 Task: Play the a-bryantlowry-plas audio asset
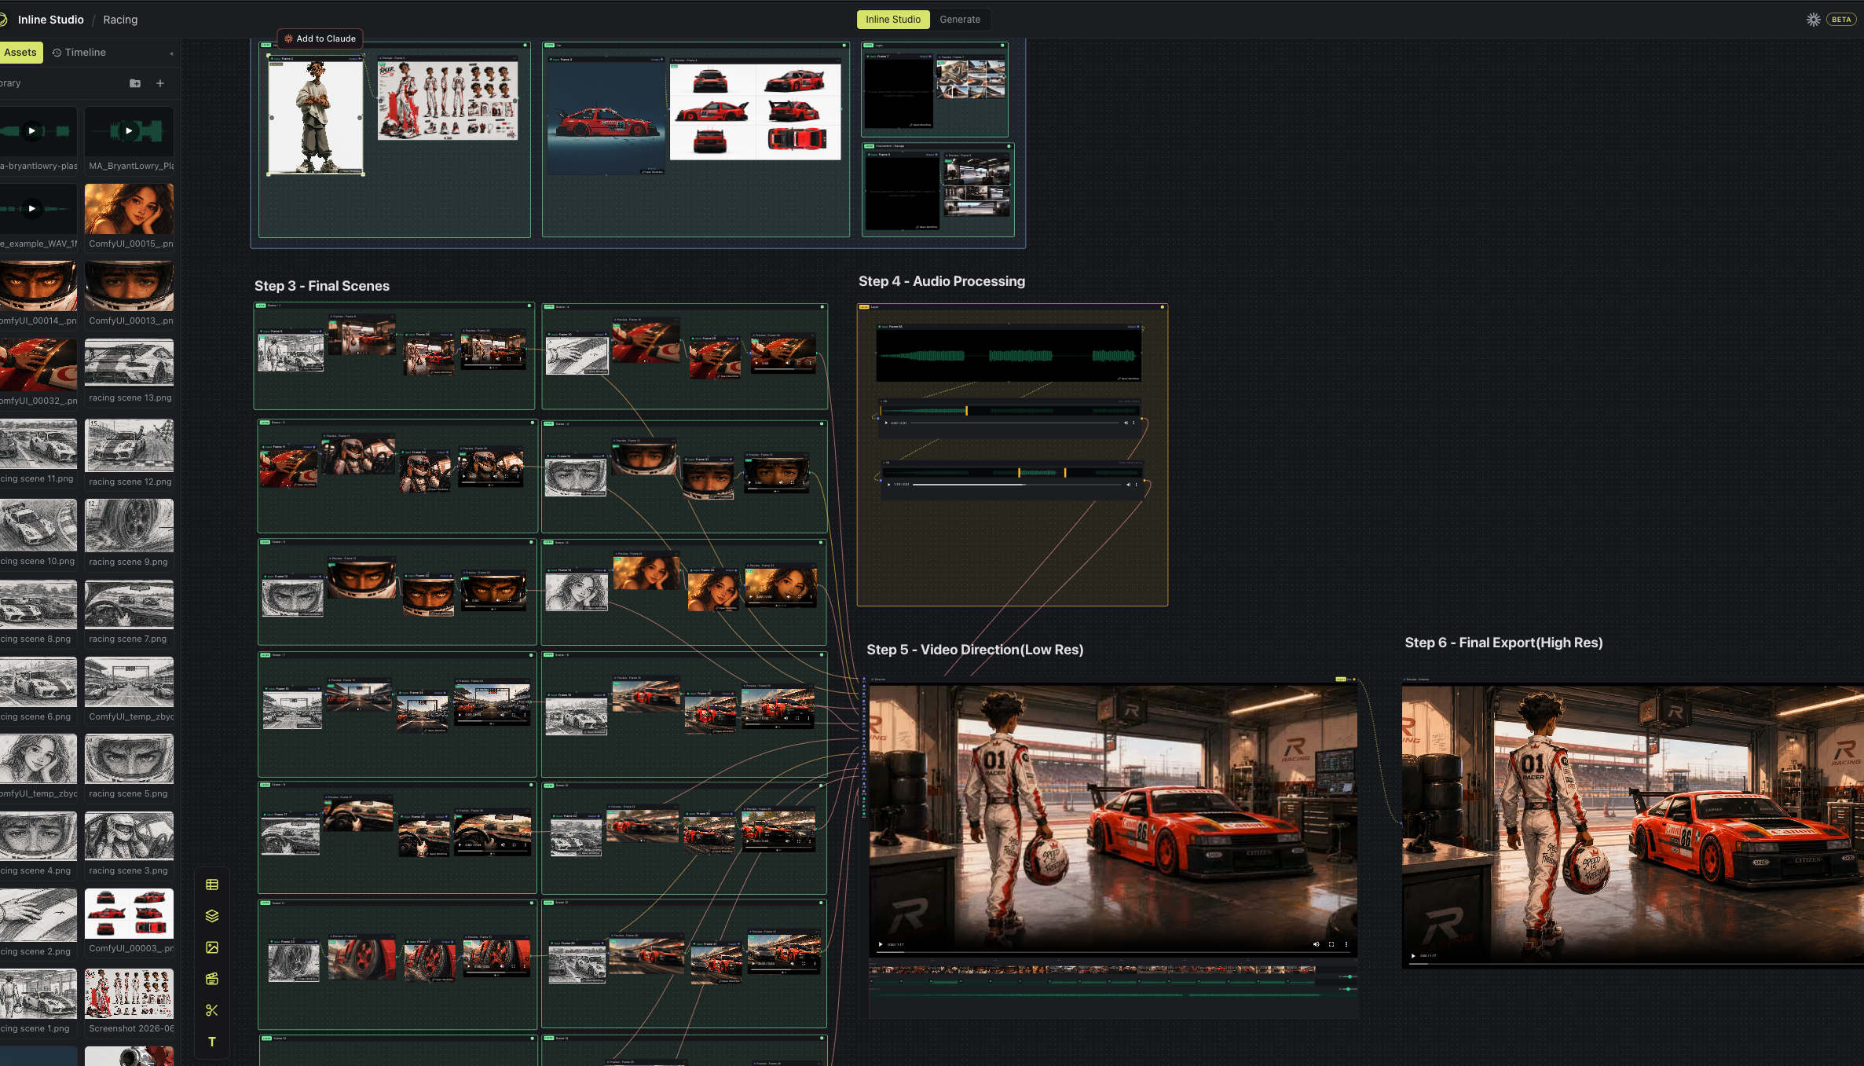point(31,131)
